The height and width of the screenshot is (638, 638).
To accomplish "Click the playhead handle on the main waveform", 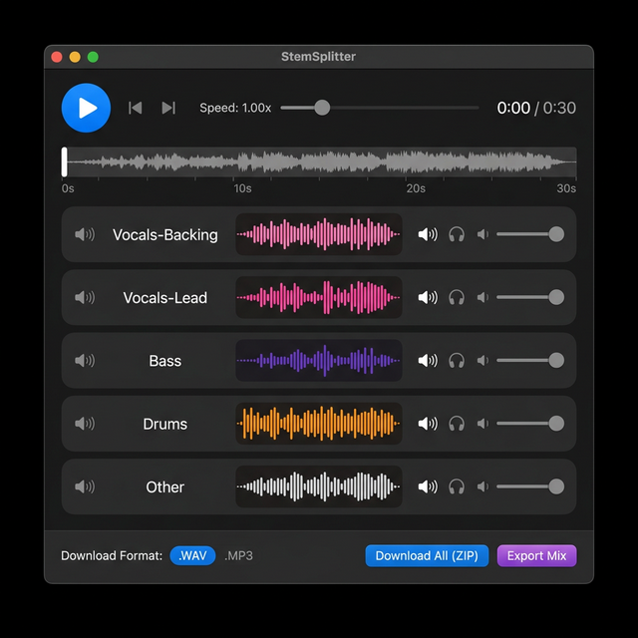I will 64,161.
